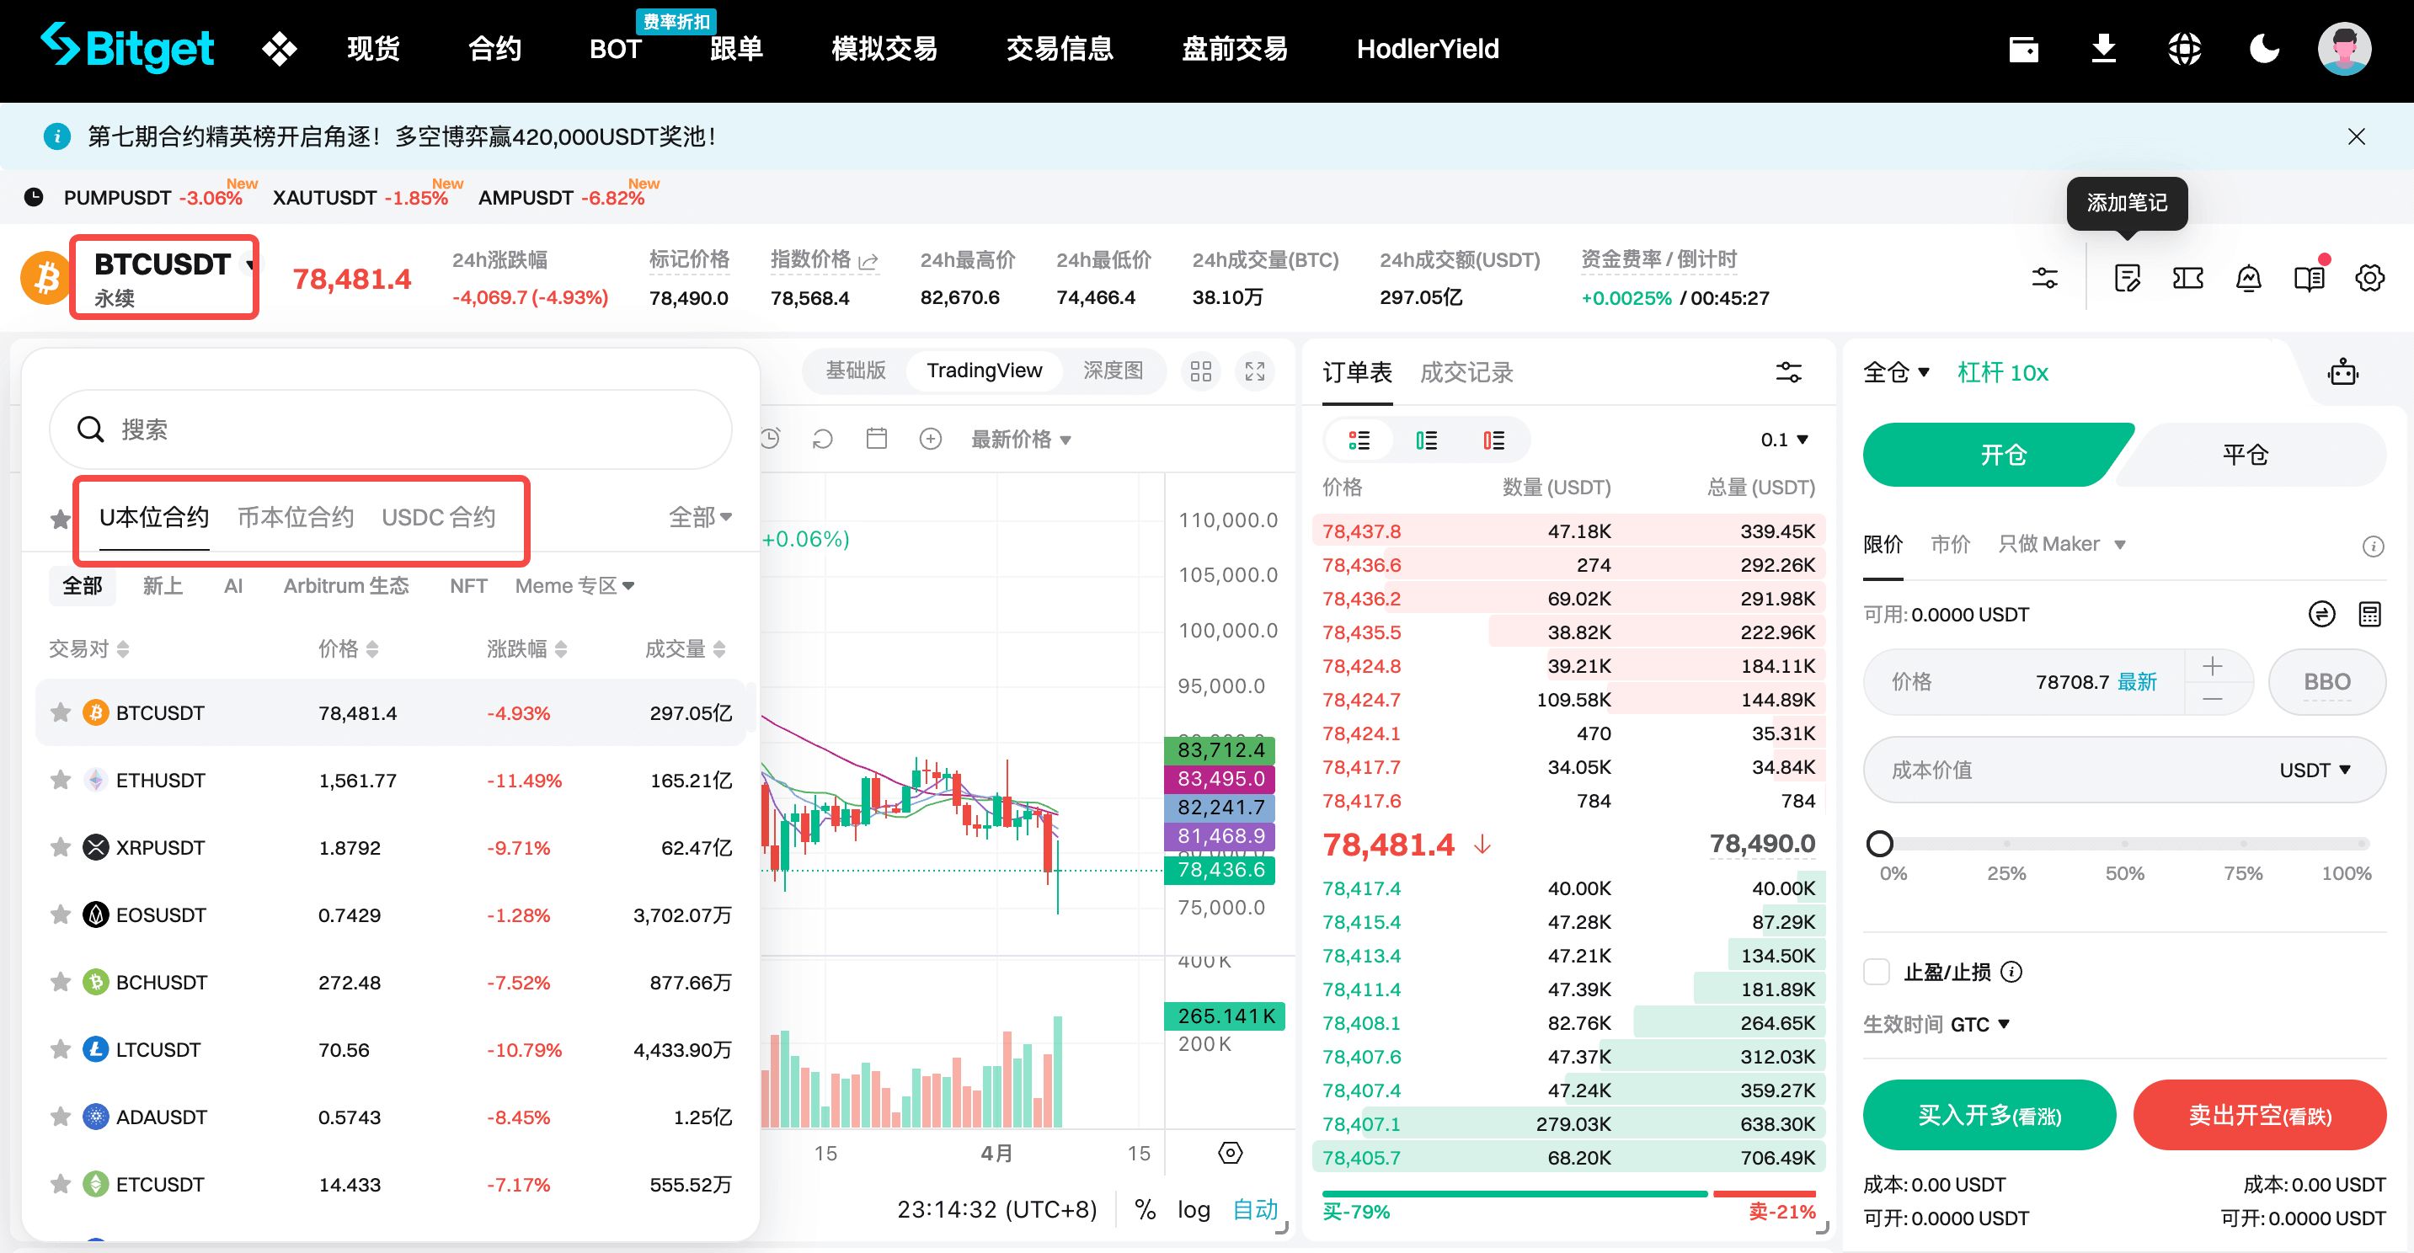Expand the 全部 filter dropdown in pairs list

point(699,516)
